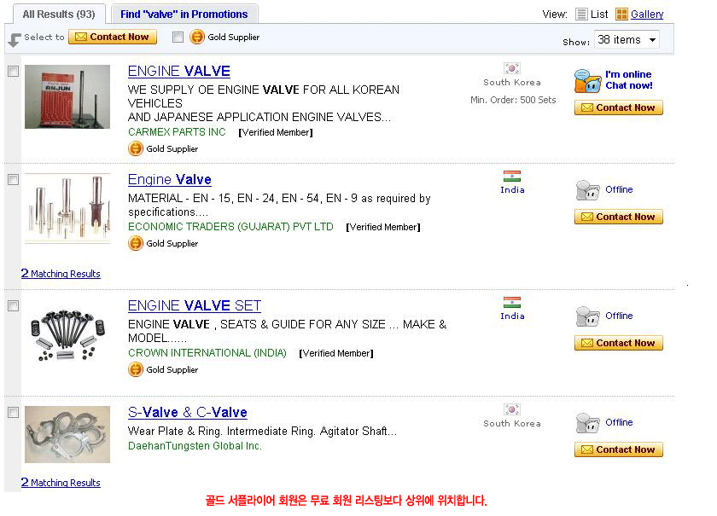Click Economic Traders valve guides thumbnail
The image size is (717, 516).
pyautogui.click(x=67, y=208)
